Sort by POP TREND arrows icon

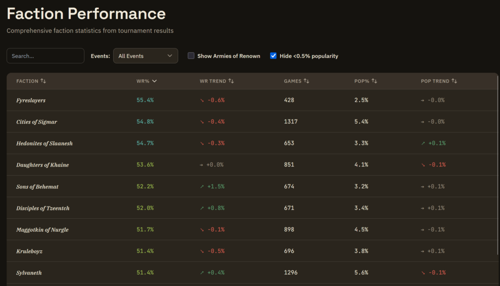pos(455,81)
